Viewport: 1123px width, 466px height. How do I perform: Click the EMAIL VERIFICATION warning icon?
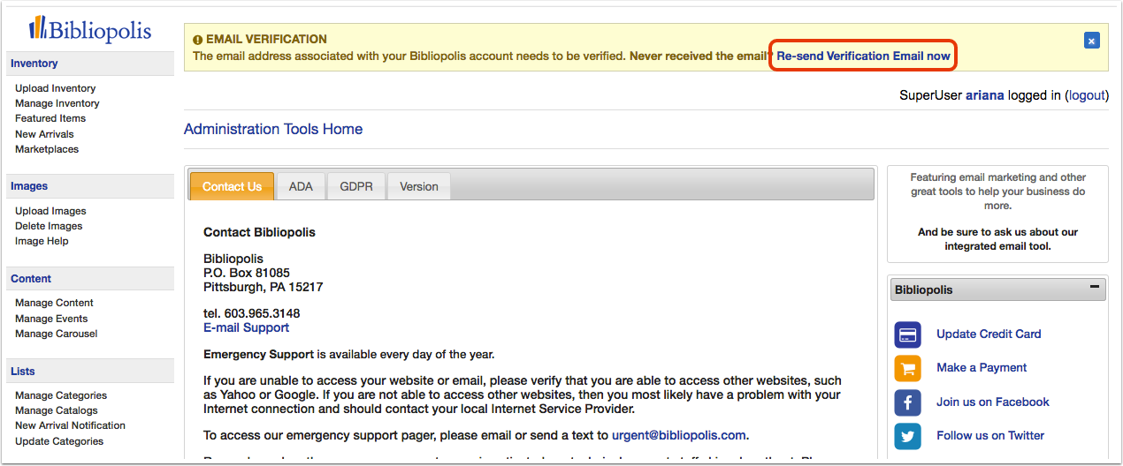pyautogui.click(x=198, y=40)
